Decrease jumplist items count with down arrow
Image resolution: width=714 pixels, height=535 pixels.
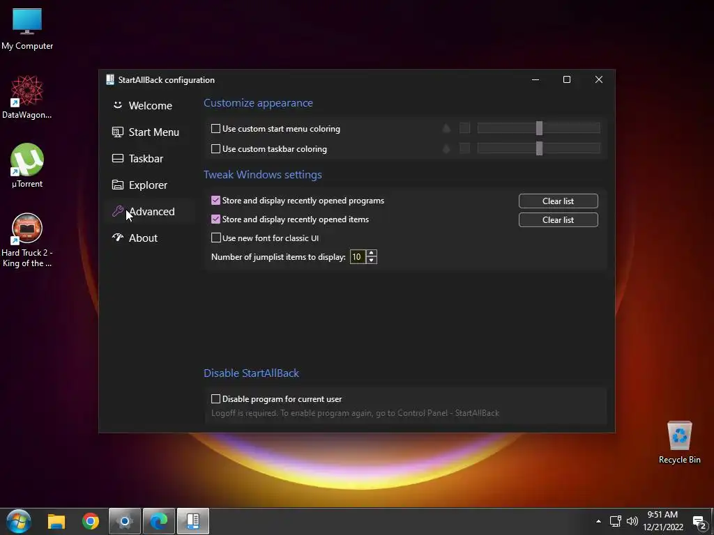(x=372, y=261)
